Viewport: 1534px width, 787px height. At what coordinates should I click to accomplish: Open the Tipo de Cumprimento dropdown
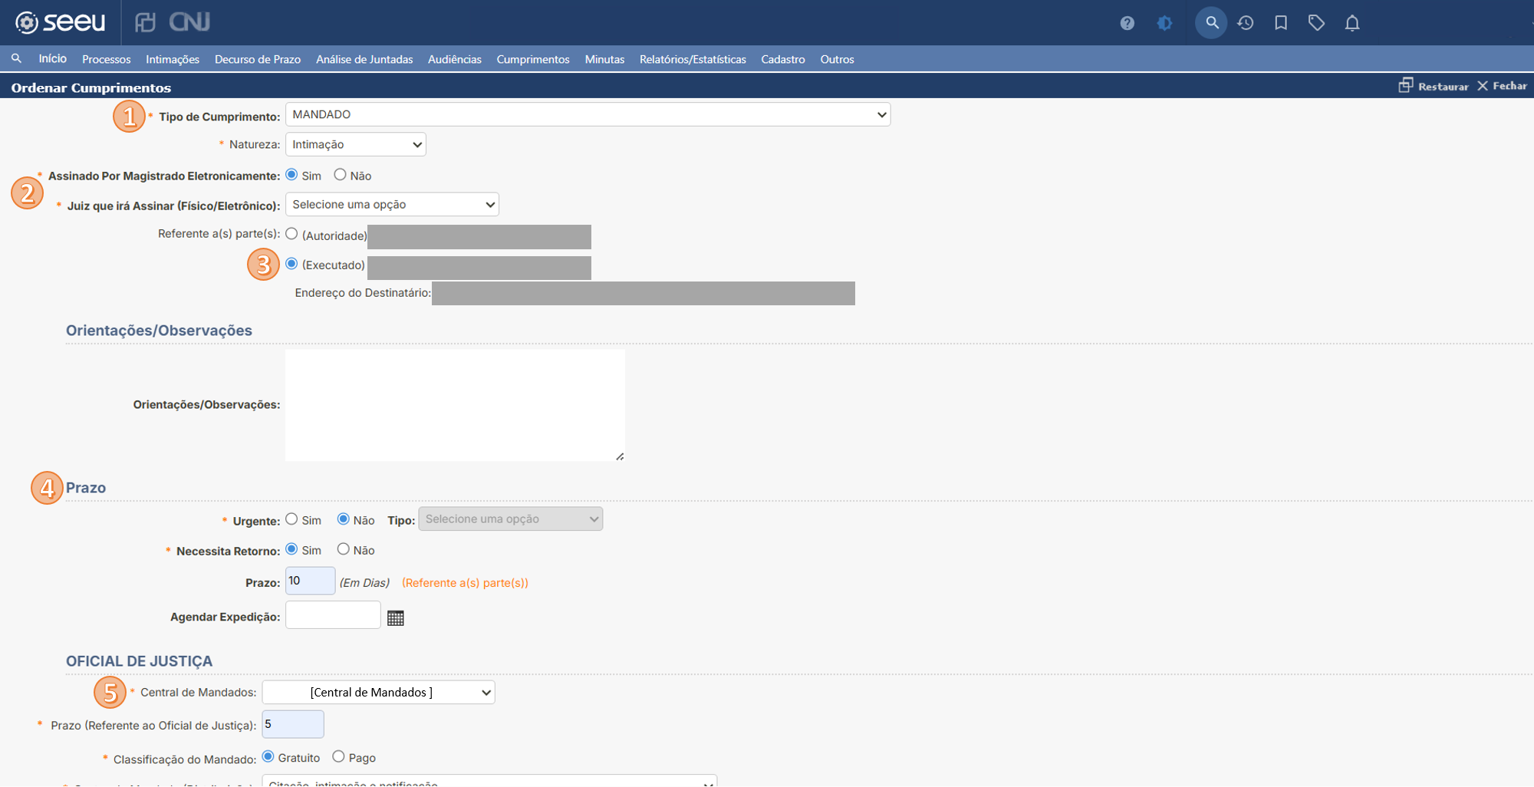[x=588, y=114]
